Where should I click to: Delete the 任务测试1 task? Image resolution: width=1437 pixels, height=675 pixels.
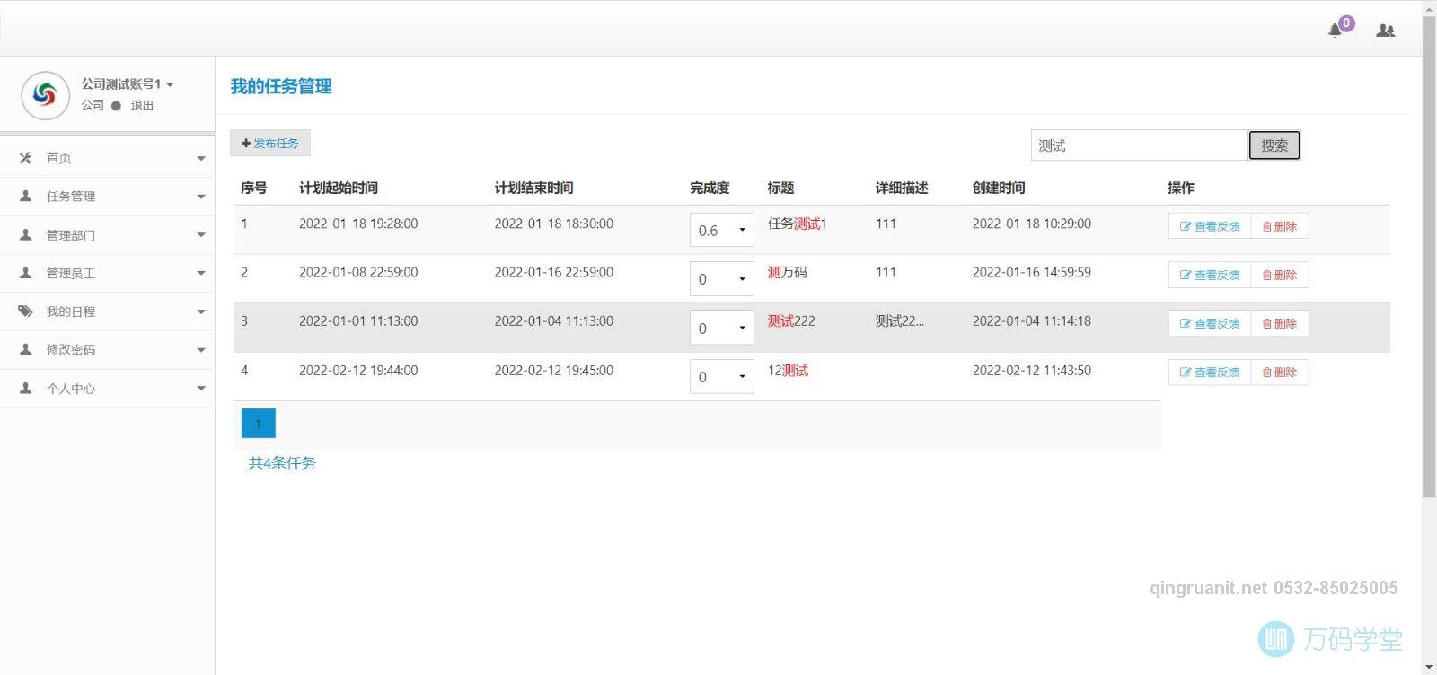pos(1279,226)
